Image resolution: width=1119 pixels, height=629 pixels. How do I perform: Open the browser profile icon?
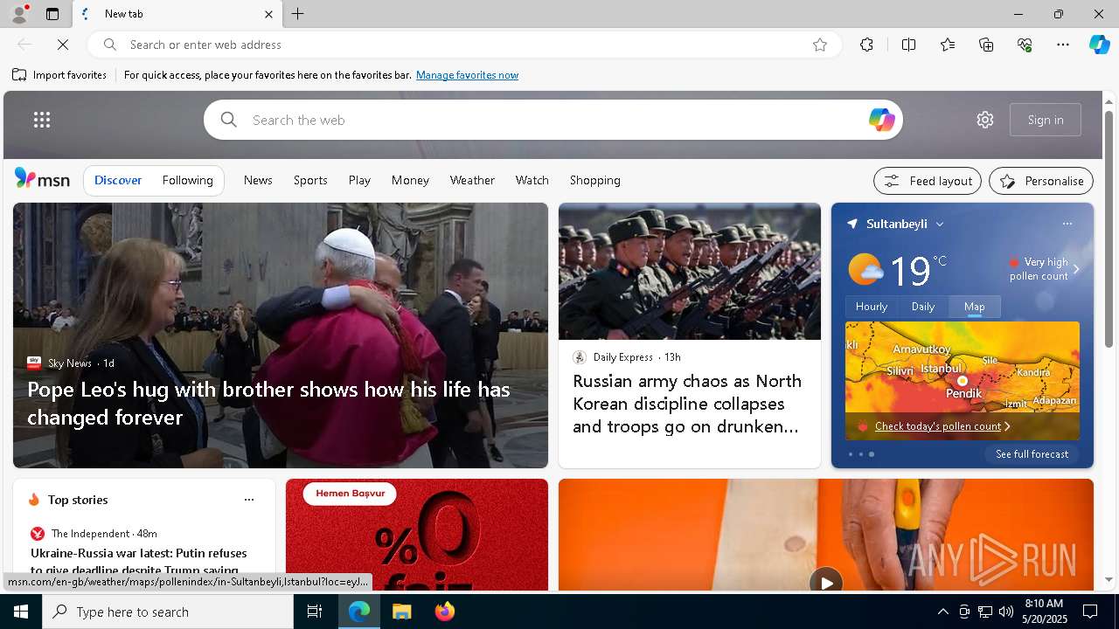click(18, 14)
